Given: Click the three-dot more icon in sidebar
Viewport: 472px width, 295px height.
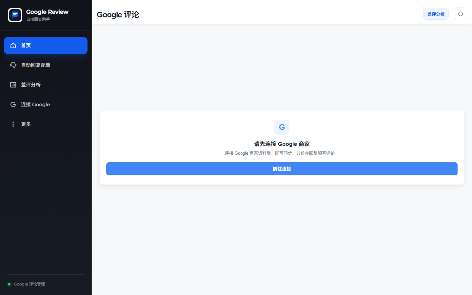Looking at the screenshot, I should (x=13, y=124).
